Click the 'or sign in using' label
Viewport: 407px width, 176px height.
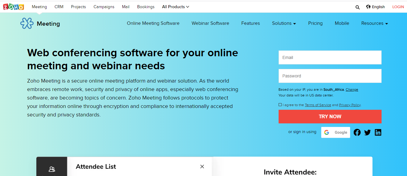coord(302,132)
